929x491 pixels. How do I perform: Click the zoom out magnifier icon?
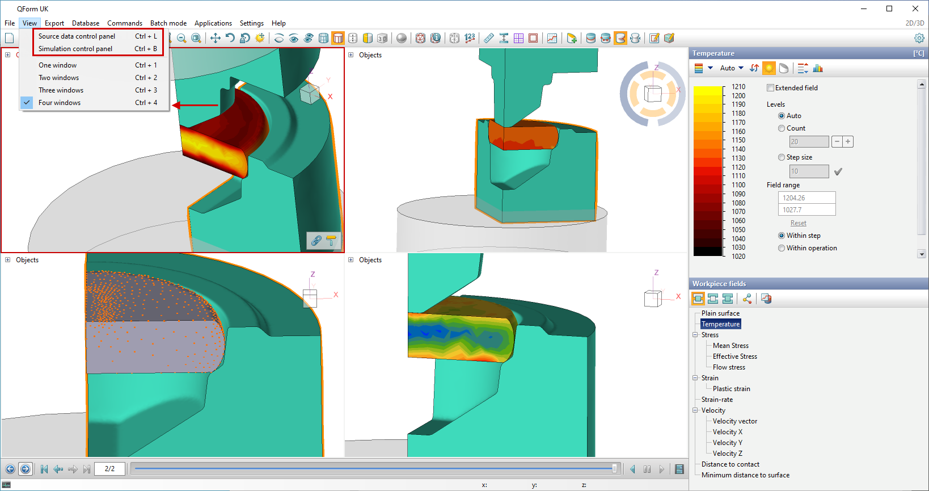[181, 38]
